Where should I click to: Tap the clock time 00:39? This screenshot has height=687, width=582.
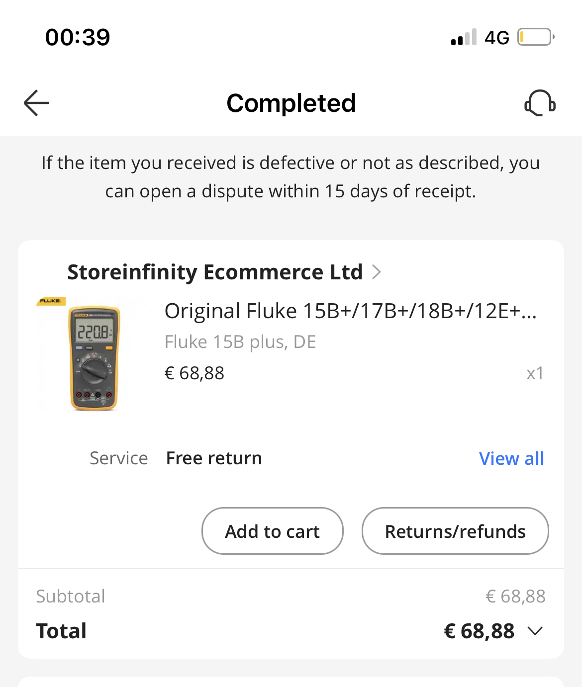(x=78, y=37)
